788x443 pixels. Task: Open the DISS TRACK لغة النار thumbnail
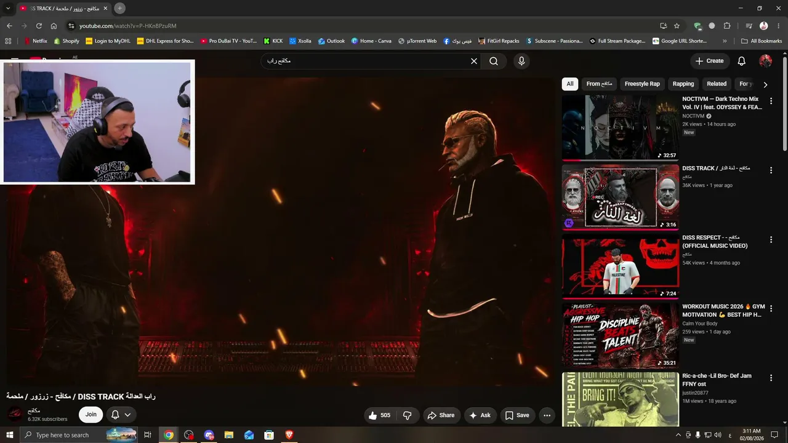(x=621, y=198)
